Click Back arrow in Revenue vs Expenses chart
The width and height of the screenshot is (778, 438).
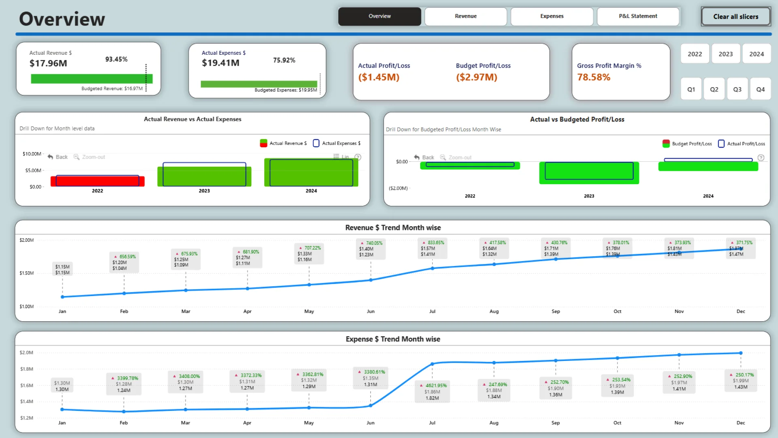(x=50, y=157)
